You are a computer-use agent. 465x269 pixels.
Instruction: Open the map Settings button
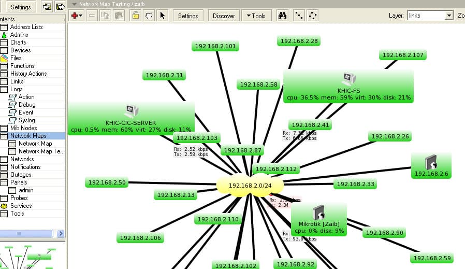[188, 16]
